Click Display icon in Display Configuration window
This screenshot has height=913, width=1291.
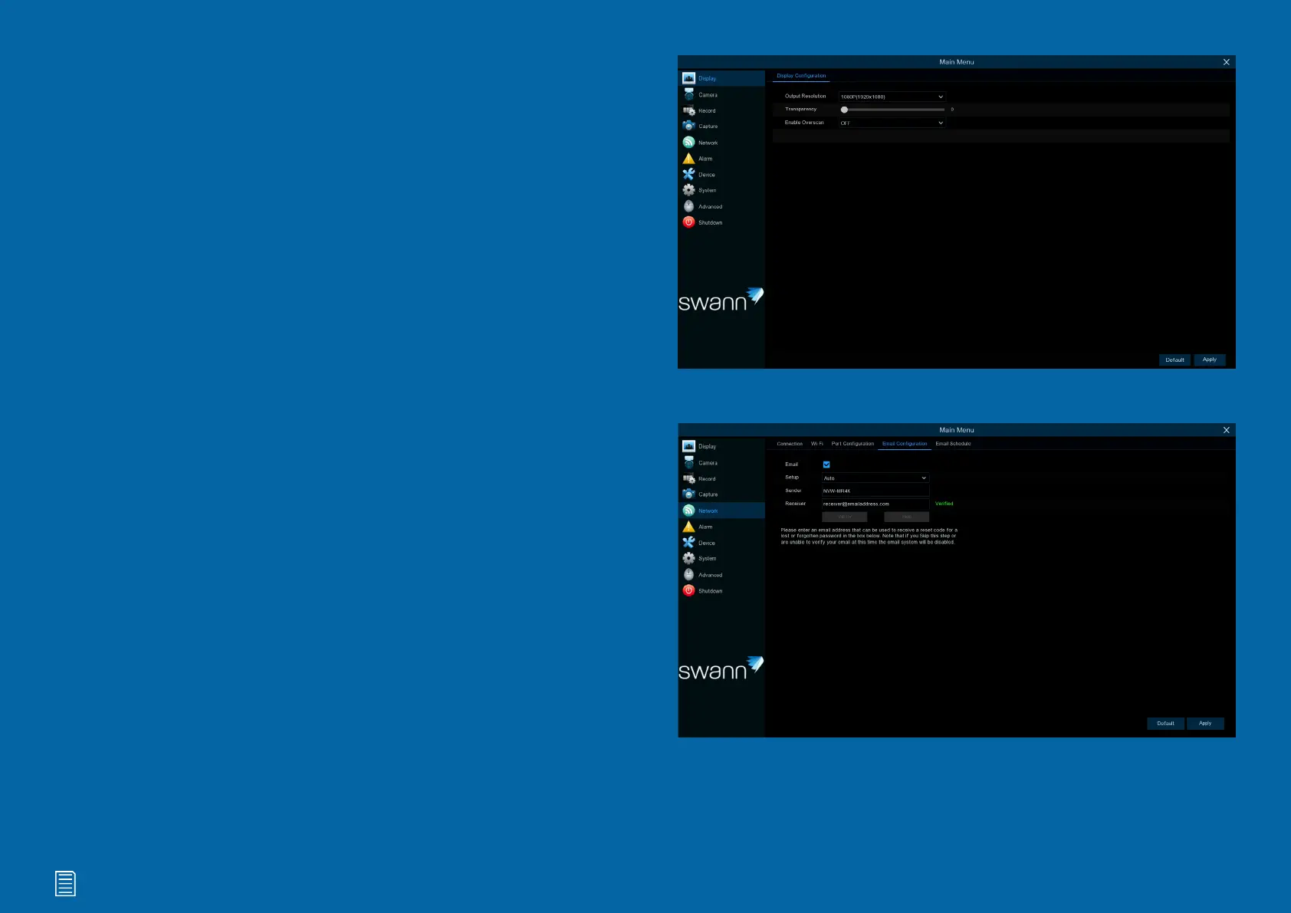click(x=688, y=78)
